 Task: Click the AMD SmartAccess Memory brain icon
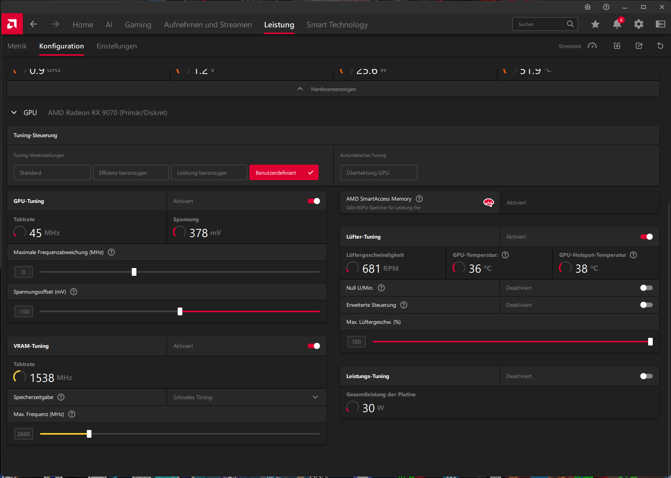(x=489, y=202)
